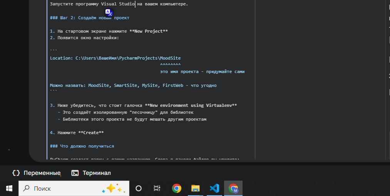Click the text 'это имя проекта - придумайте сами'
Image resolution: width=390 pixels, height=196 pixels.
202,71
